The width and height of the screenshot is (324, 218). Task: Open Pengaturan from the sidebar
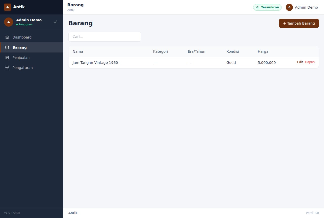32,68
